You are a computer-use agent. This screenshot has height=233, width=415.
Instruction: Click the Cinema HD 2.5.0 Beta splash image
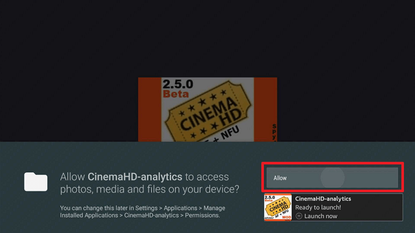pyautogui.click(x=207, y=109)
